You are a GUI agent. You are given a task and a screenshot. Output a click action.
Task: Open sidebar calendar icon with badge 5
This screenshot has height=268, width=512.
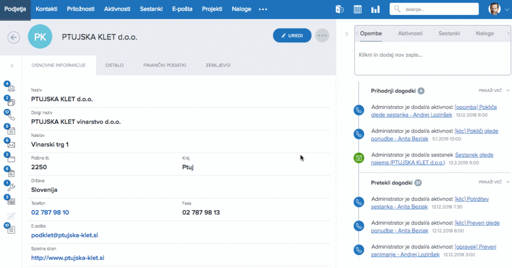click(x=11, y=130)
